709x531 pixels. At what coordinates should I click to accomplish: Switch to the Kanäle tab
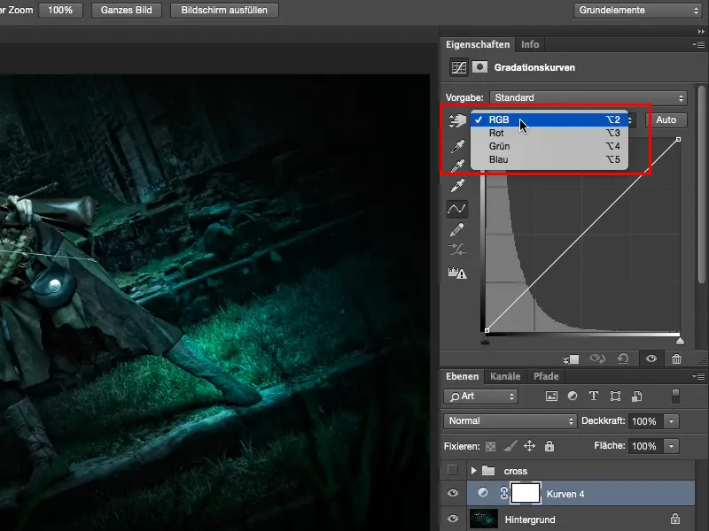(505, 376)
